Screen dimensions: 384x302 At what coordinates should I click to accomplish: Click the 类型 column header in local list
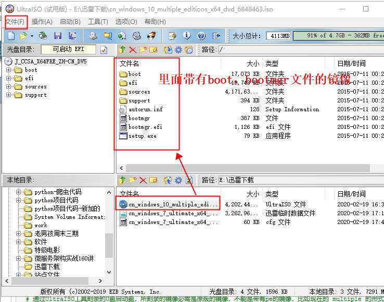click(272, 194)
